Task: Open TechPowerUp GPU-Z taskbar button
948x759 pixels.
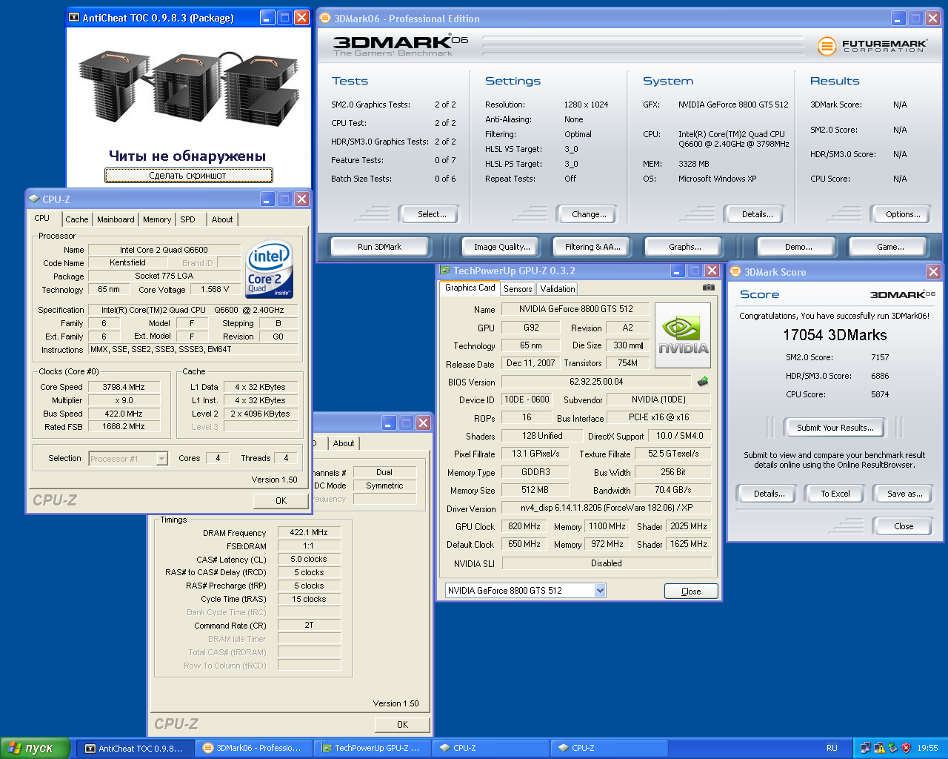Action: (x=372, y=748)
